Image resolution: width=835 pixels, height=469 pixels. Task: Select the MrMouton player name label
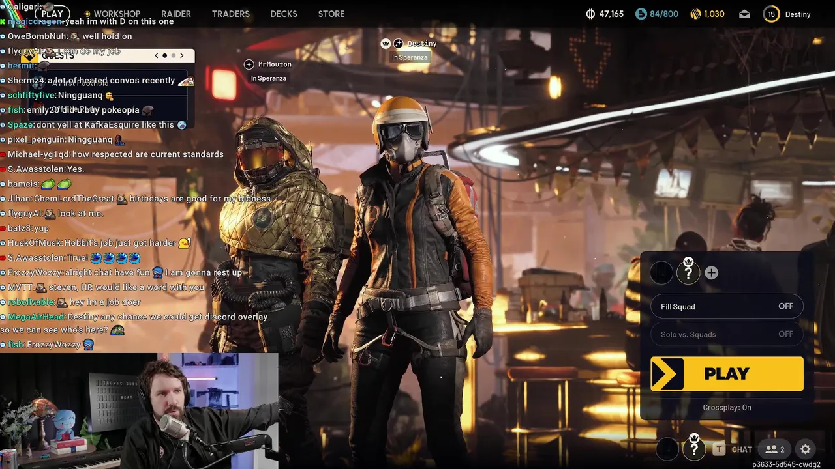pos(275,64)
